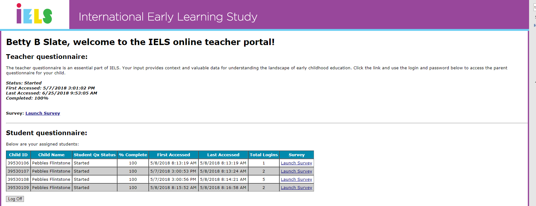Click the Student Qx Status column header
This screenshot has height=206, width=536.
coord(95,155)
